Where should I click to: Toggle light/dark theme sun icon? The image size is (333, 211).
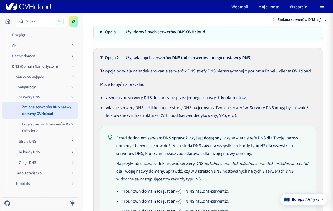point(72,203)
